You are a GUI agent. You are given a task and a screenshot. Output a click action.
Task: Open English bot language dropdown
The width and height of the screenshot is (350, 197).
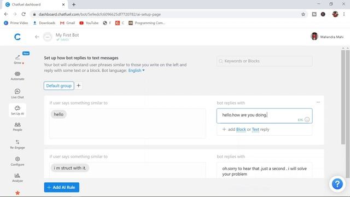coord(136,71)
